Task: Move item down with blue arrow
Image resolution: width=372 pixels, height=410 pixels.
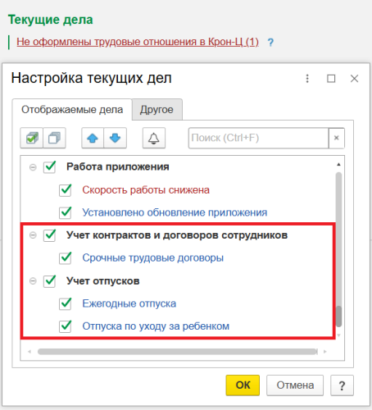Action: (115, 138)
